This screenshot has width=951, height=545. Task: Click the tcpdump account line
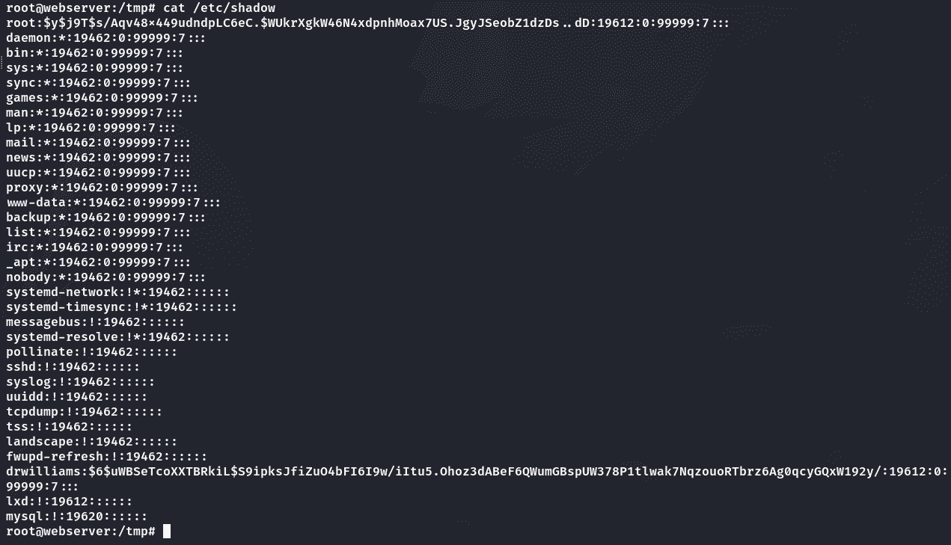pyautogui.click(x=84, y=412)
